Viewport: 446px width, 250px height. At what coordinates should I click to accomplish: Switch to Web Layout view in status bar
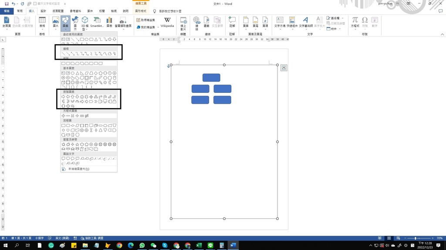click(x=398, y=238)
